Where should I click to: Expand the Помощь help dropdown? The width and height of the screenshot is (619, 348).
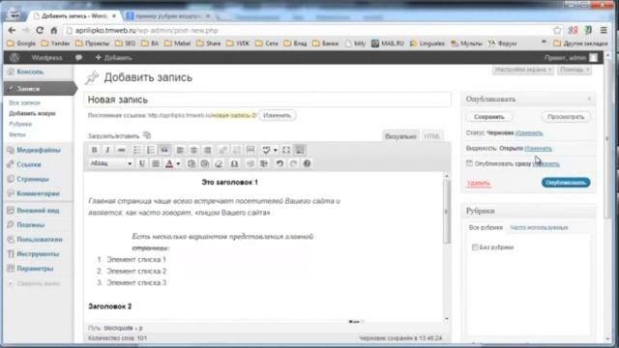tap(575, 70)
